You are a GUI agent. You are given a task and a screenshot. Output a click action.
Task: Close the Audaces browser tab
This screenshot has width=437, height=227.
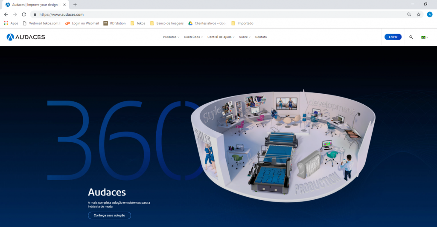[x=64, y=5]
